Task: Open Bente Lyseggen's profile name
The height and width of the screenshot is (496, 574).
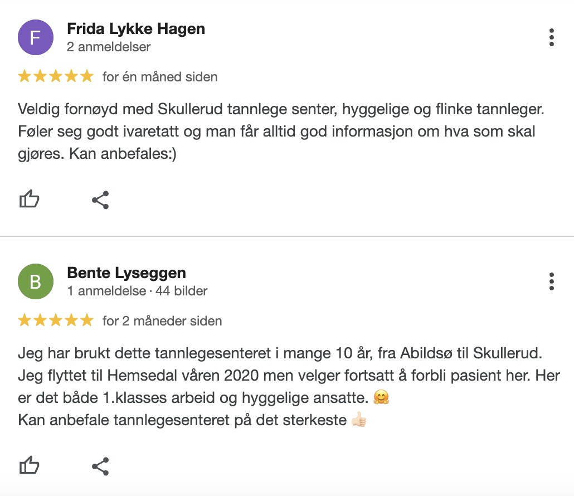Action: tap(126, 273)
